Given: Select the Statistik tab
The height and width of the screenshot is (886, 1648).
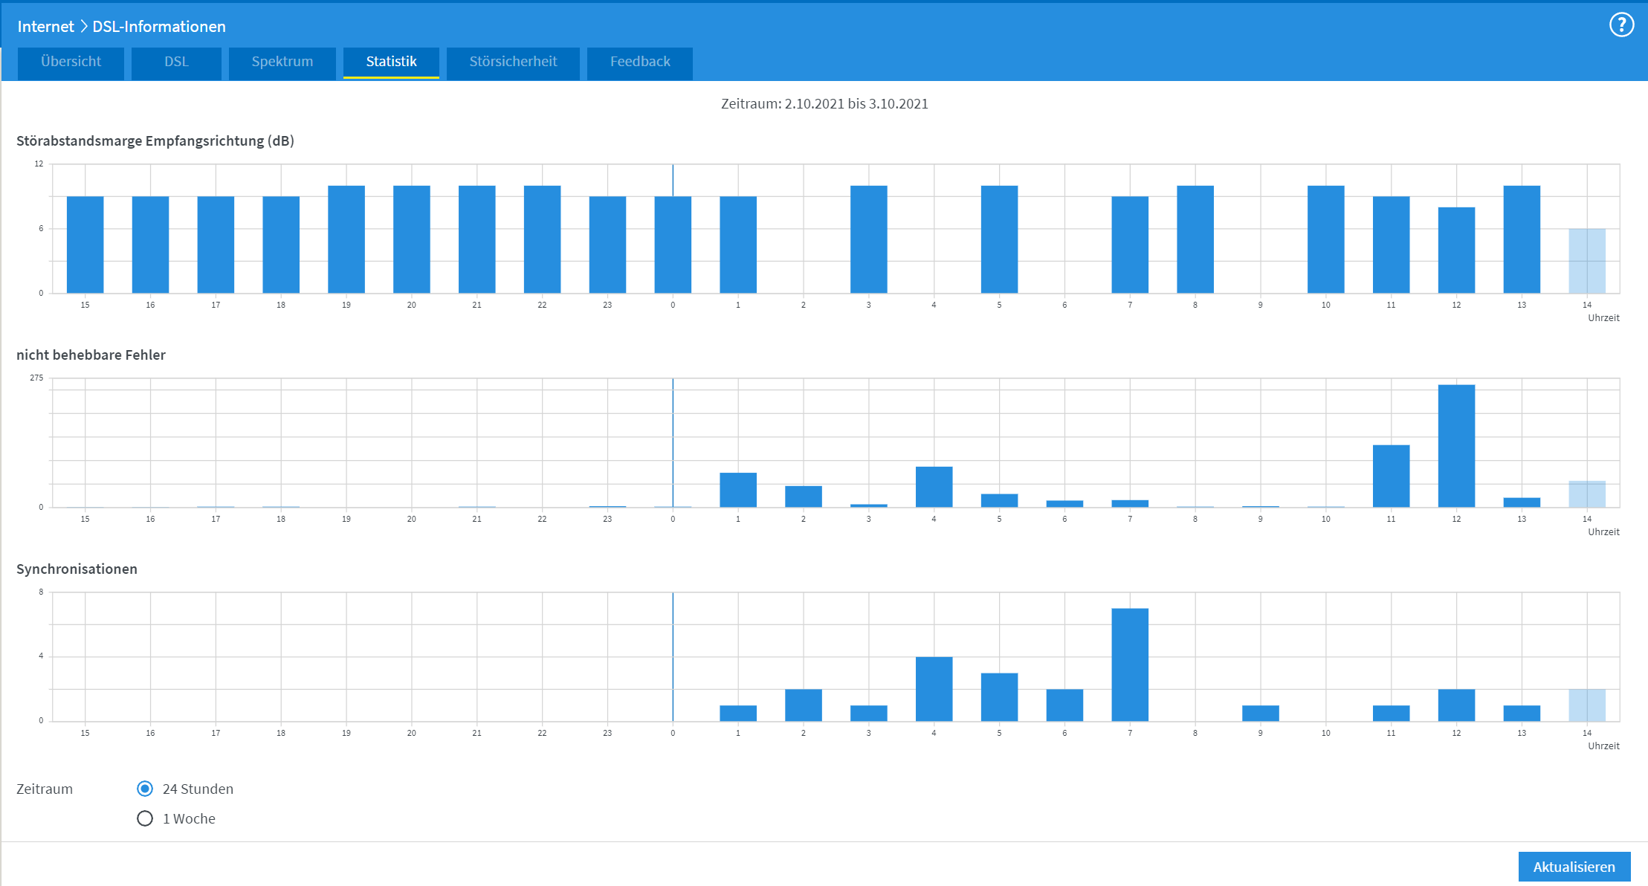Looking at the screenshot, I should 391,62.
